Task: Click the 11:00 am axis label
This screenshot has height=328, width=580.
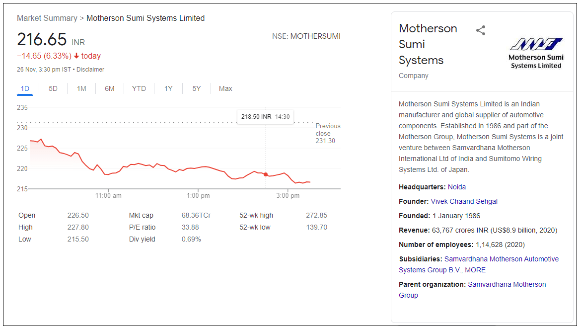Action: pos(108,195)
